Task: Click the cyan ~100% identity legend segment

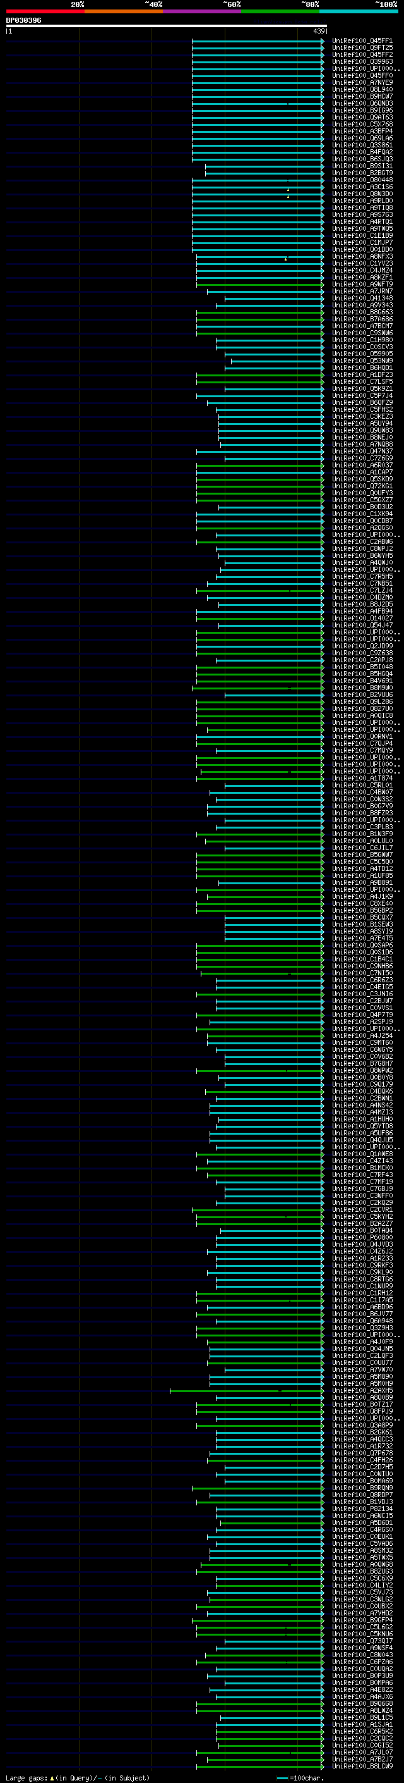Action: point(359,11)
